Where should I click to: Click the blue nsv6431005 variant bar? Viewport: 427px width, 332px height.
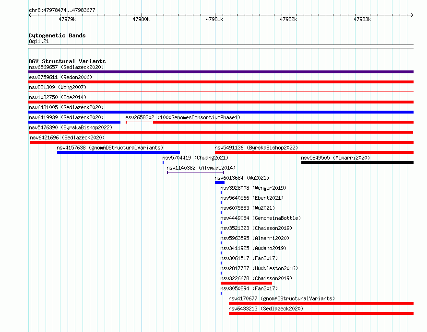tap(221, 112)
